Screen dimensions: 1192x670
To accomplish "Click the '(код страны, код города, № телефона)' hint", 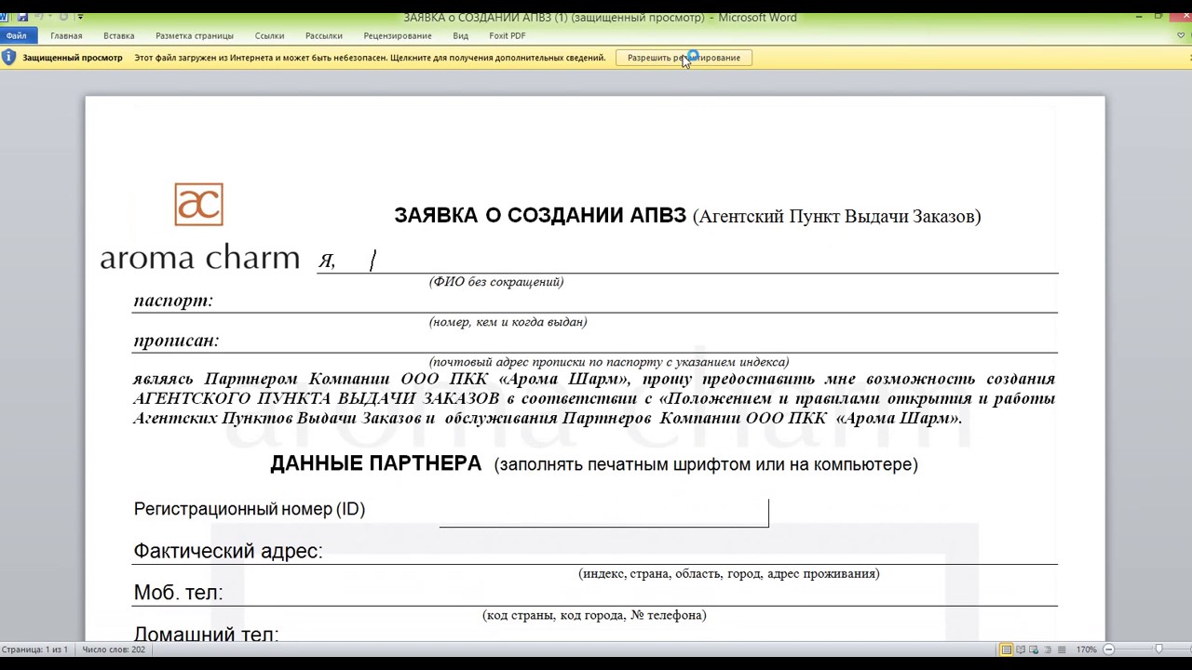I will tap(594, 615).
